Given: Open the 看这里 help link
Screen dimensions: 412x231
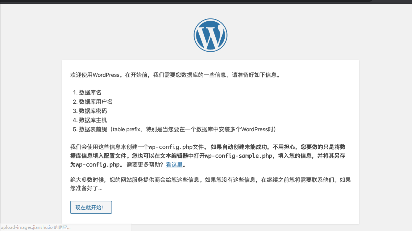Looking at the screenshot, I should (174, 164).
